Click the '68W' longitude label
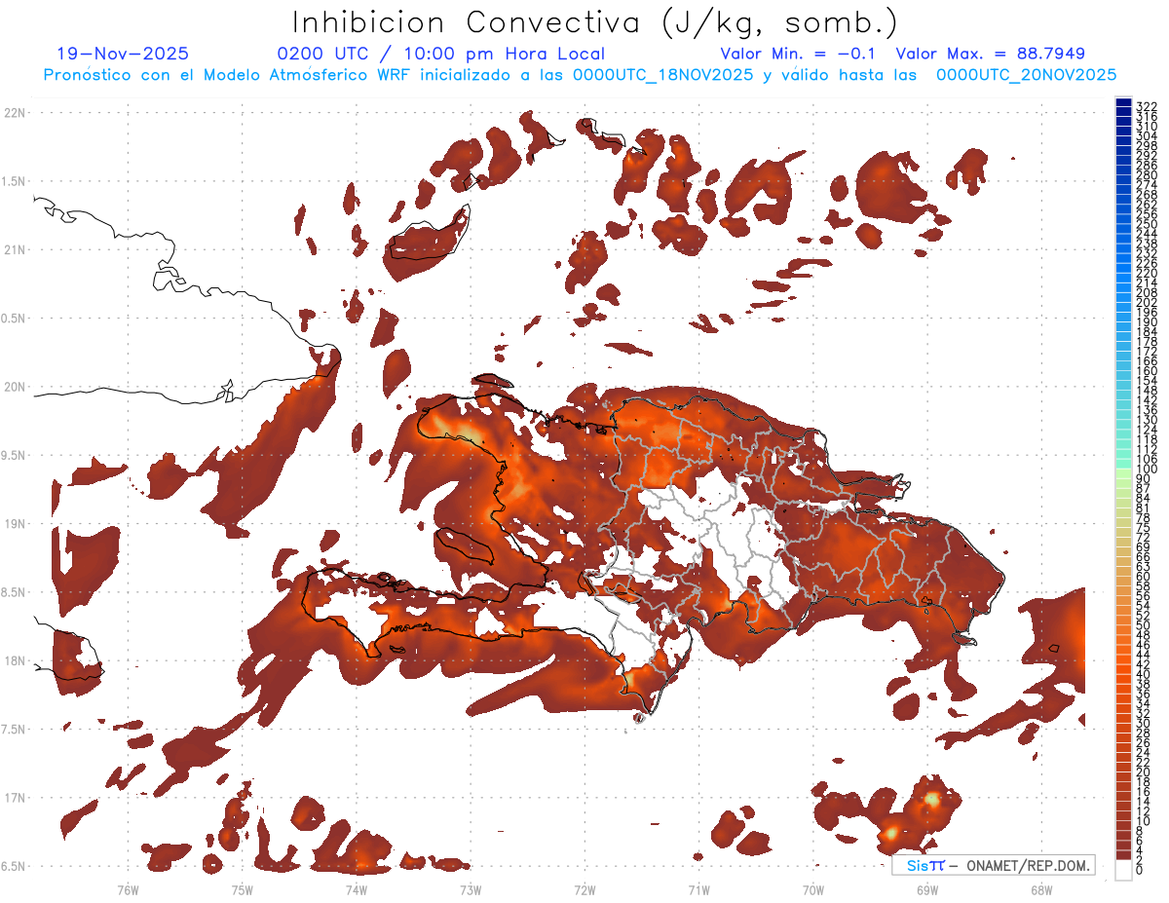This screenshot has height=903, width=1169. pos(1041,890)
